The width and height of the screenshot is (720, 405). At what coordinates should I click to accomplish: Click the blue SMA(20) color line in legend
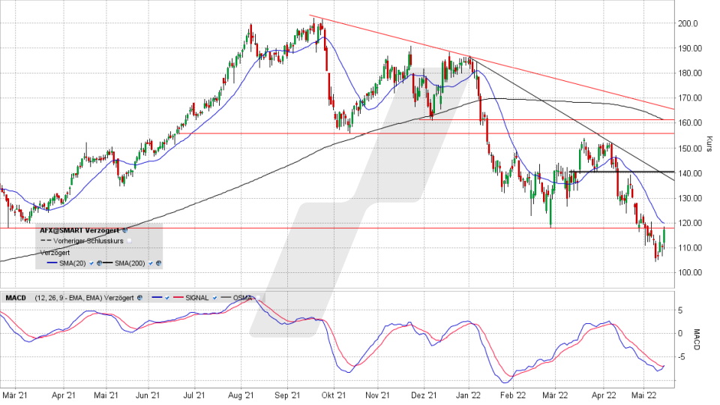click(52, 262)
